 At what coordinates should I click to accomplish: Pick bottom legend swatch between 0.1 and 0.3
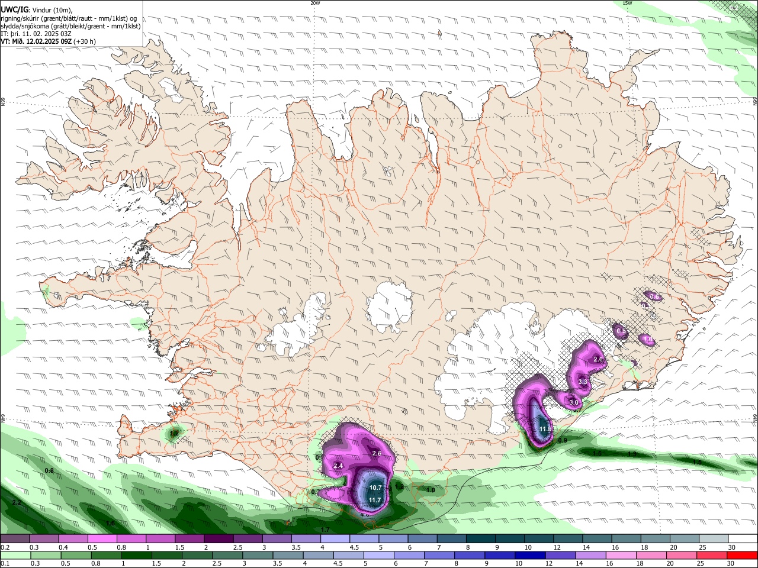tap(15, 556)
